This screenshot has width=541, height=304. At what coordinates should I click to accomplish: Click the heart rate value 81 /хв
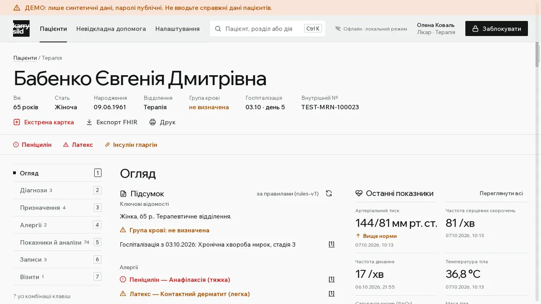point(460,223)
